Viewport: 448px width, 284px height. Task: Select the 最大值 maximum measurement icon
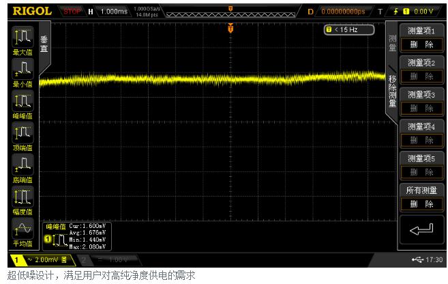tap(23, 40)
